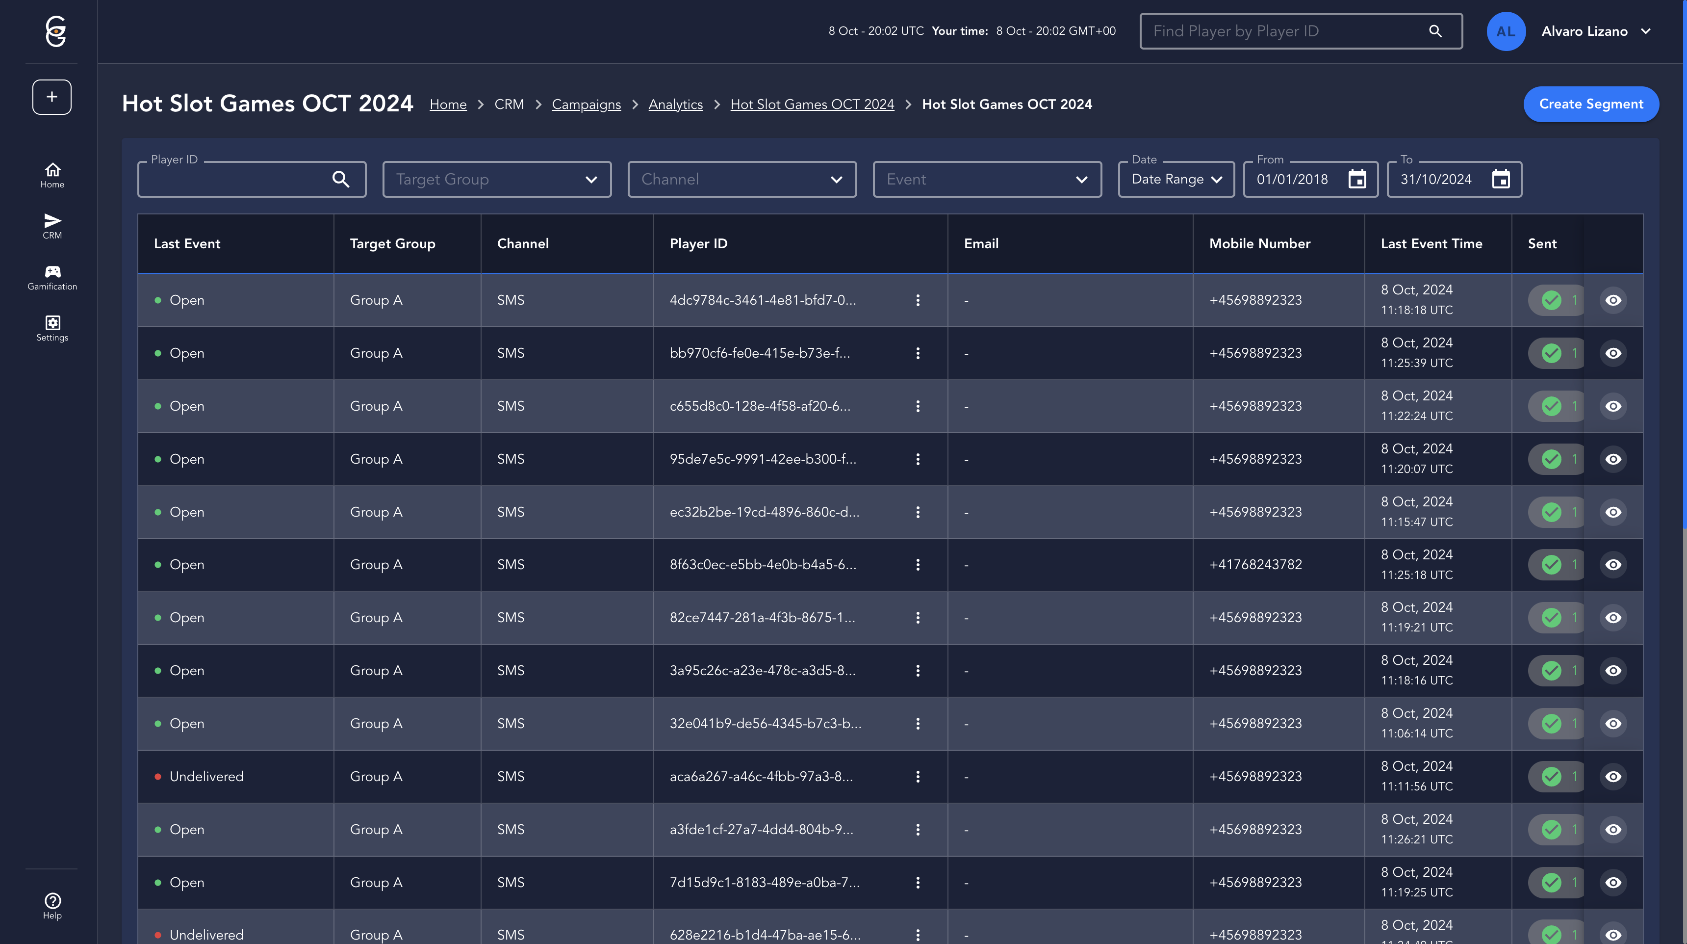
Task: Open Gamification from the sidebar
Action: (x=52, y=277)
